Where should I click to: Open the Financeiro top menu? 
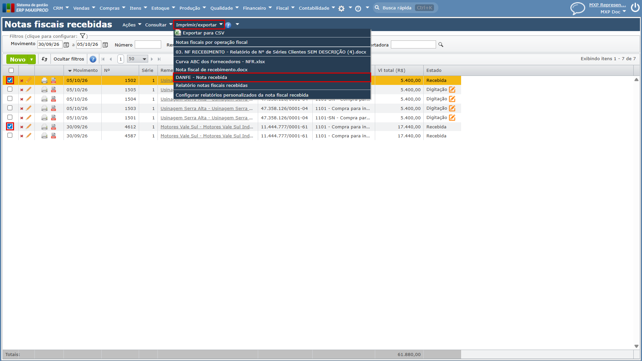tap(257, 8)
